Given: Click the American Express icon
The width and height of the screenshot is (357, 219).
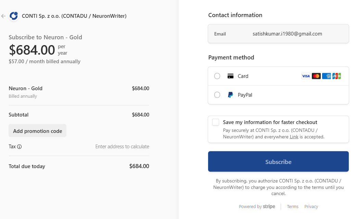Looking at the screenshot, I should 326,76.
